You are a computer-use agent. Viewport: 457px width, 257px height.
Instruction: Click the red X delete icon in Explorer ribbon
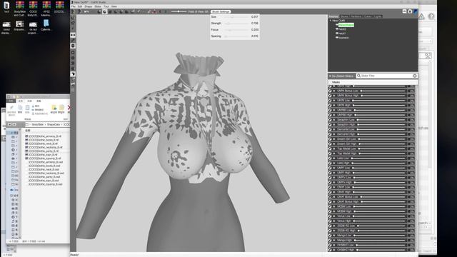point(69,108)
